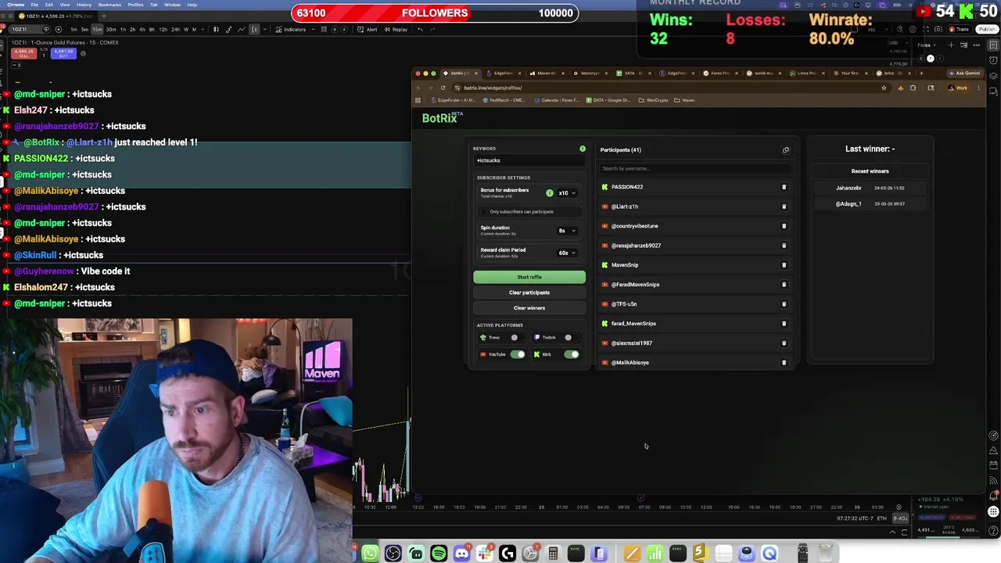Open WhatsApp in the dock
Image resolution: width=1001 pixels, height=563 pixels.
[370, 554]
